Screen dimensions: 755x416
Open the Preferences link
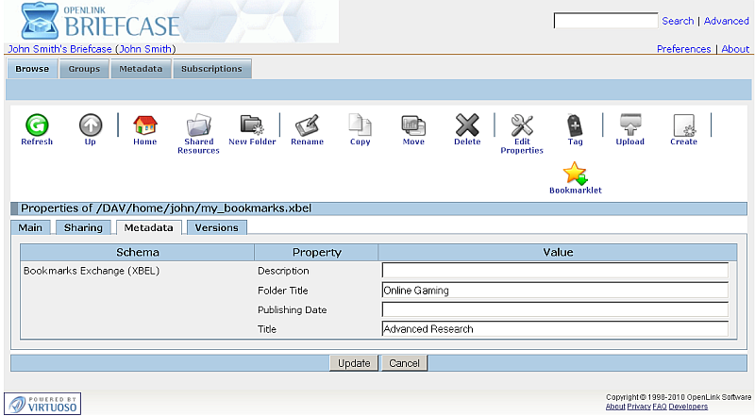point(683,49)
